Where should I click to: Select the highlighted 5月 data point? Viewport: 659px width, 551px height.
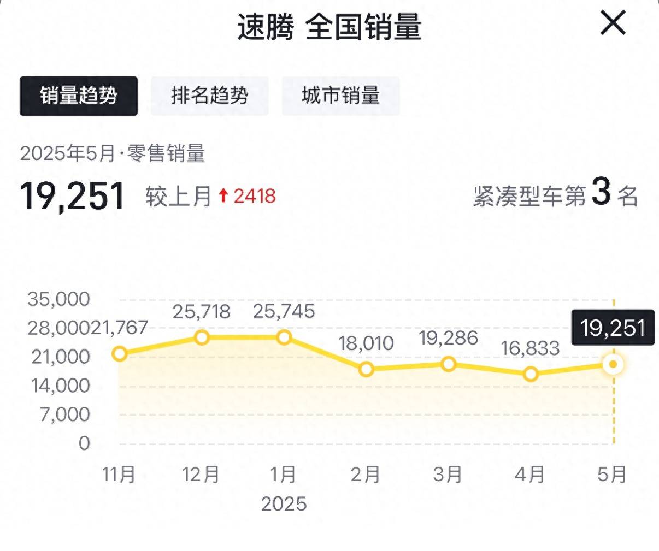click(613, 364)
